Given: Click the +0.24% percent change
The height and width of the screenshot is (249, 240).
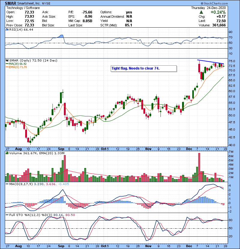Looking at the screenshot, I should coord(218,12).
